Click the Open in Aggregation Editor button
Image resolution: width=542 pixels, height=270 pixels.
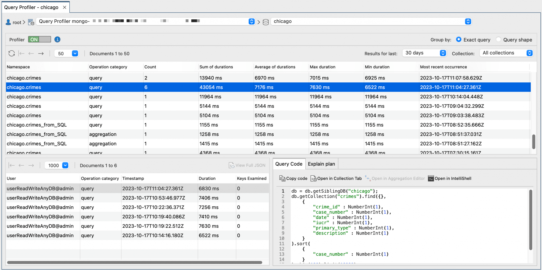[x=395, y=178]
